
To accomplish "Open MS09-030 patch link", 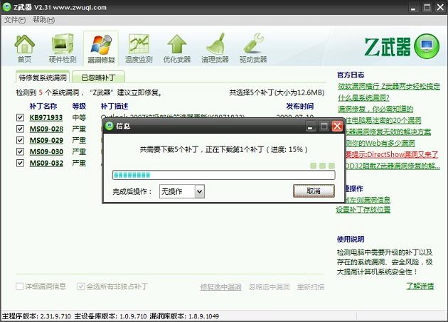I will pos(46,151).
